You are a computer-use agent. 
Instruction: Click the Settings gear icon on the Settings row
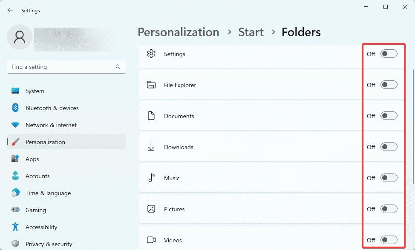pos(151,54)
